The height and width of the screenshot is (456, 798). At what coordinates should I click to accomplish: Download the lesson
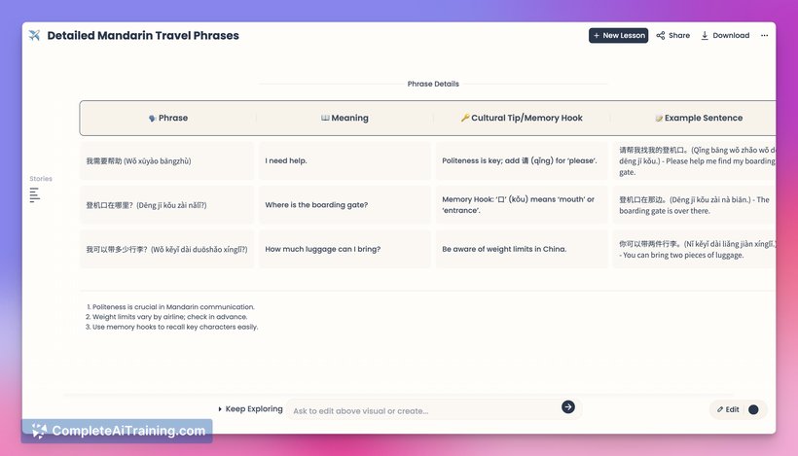click(725, 36)
